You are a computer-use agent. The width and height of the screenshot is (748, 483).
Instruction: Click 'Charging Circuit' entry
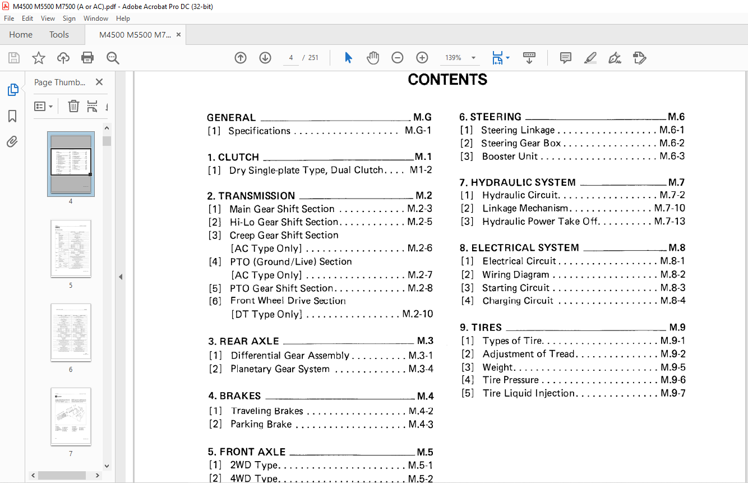(518, 301)
